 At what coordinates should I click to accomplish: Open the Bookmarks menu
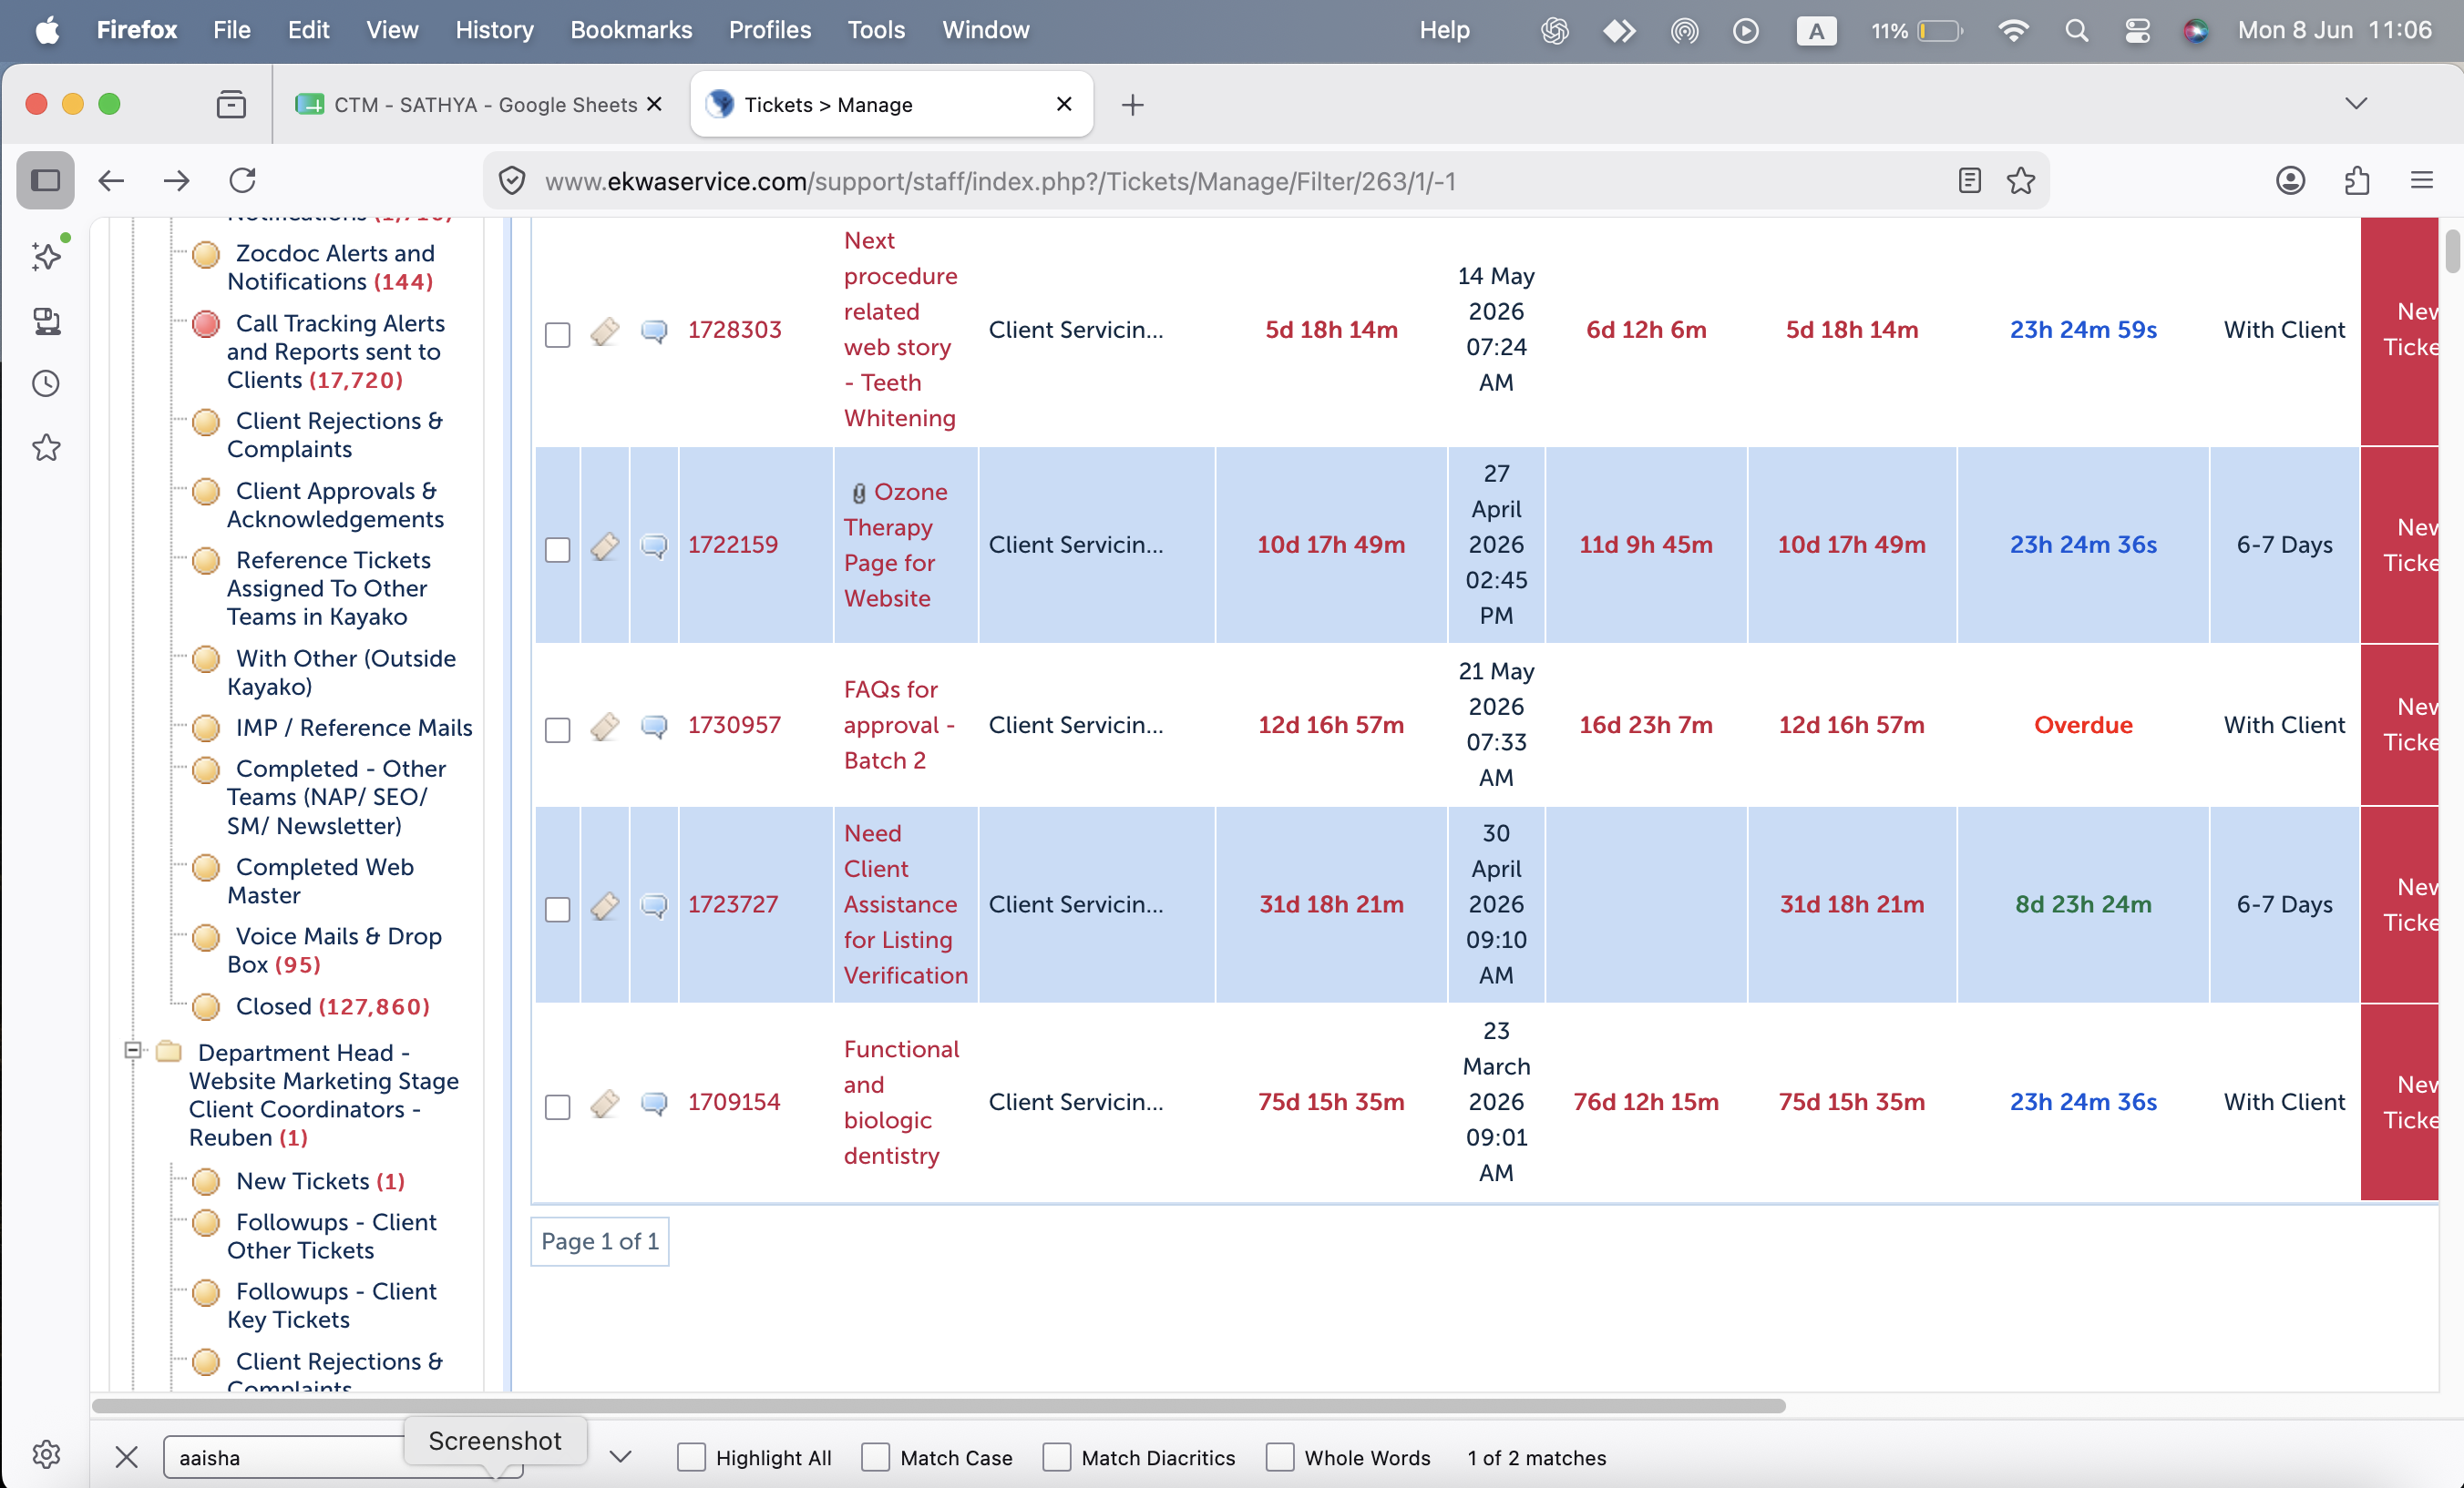[x=631, y=30]
